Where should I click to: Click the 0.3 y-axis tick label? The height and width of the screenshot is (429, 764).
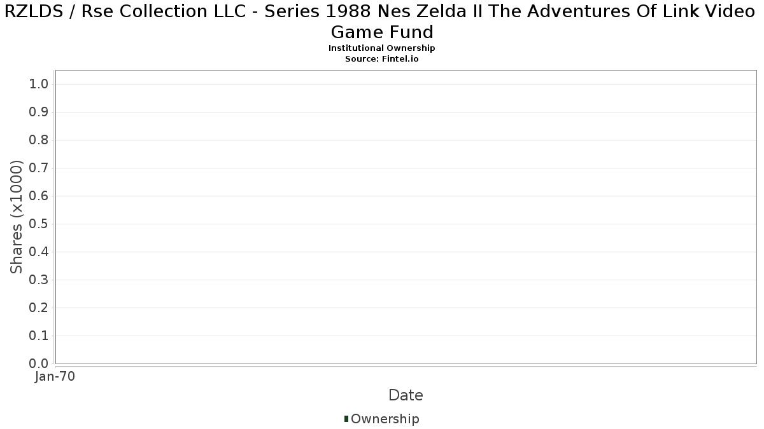click(39, 280)
